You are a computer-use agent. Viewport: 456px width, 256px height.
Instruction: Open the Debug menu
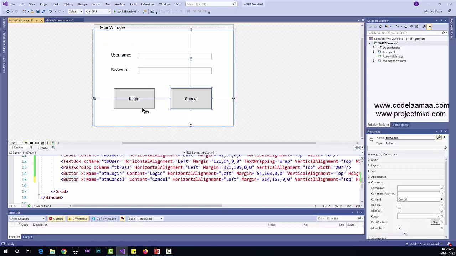pyautogui.click(x=68, y=4)
